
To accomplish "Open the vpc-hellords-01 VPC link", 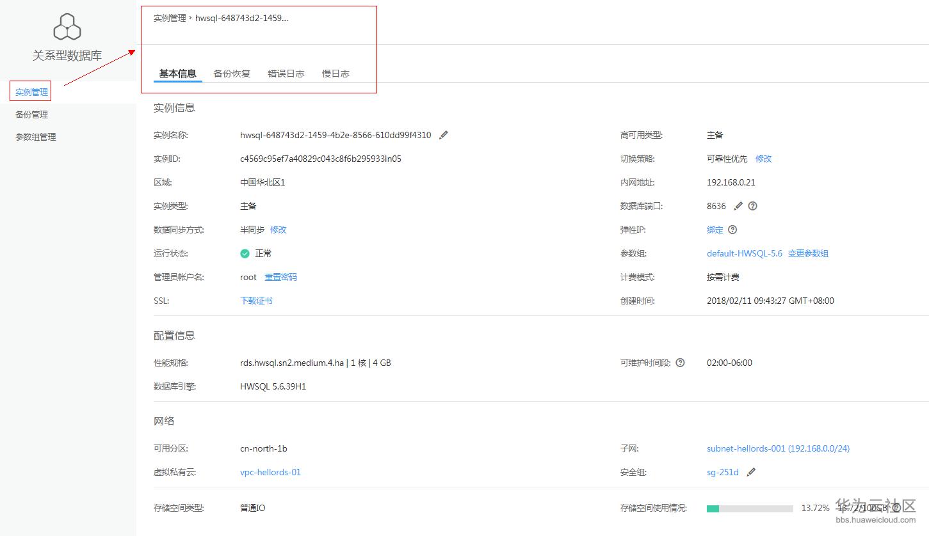I will [x=270, y=472].
